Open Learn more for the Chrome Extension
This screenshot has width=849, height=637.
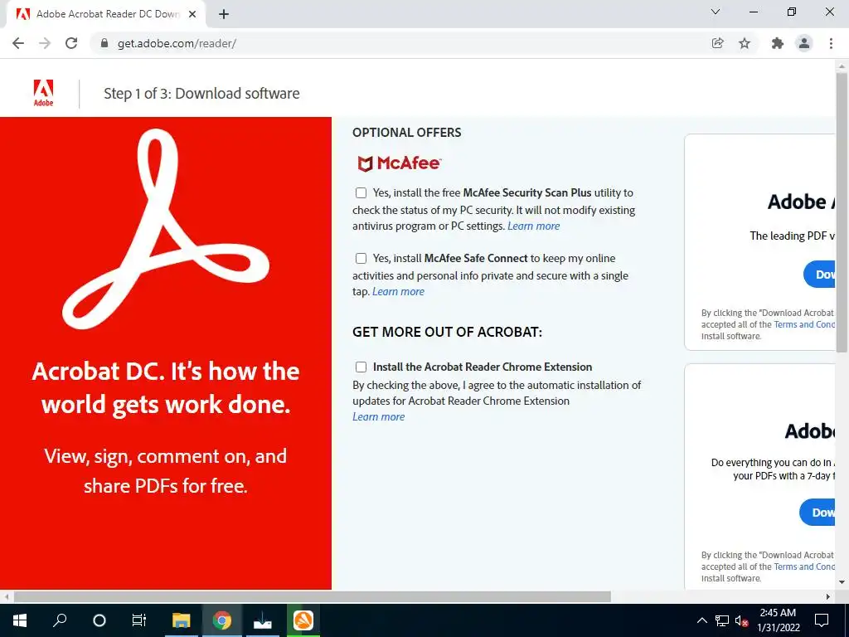point(378,416)
